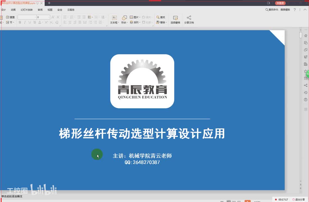309x202 pixels.
Task: Click the 分享文档 share document button
Action: click(x=189, y=20)
